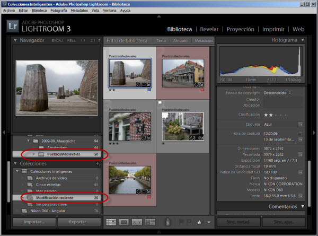
Task: Open toolbar content options arrow
Action: point(209,222)
